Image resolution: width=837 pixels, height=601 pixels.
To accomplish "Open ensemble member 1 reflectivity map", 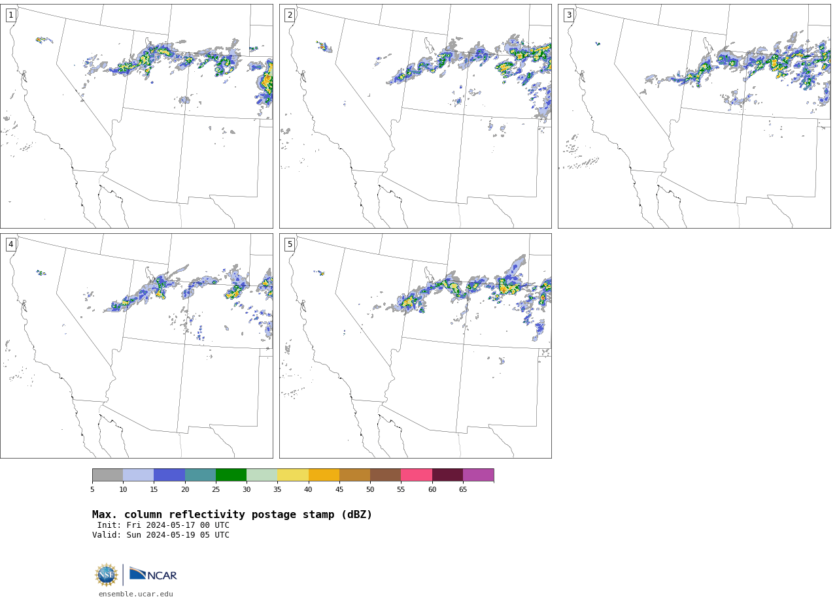I will click(137, 116).
